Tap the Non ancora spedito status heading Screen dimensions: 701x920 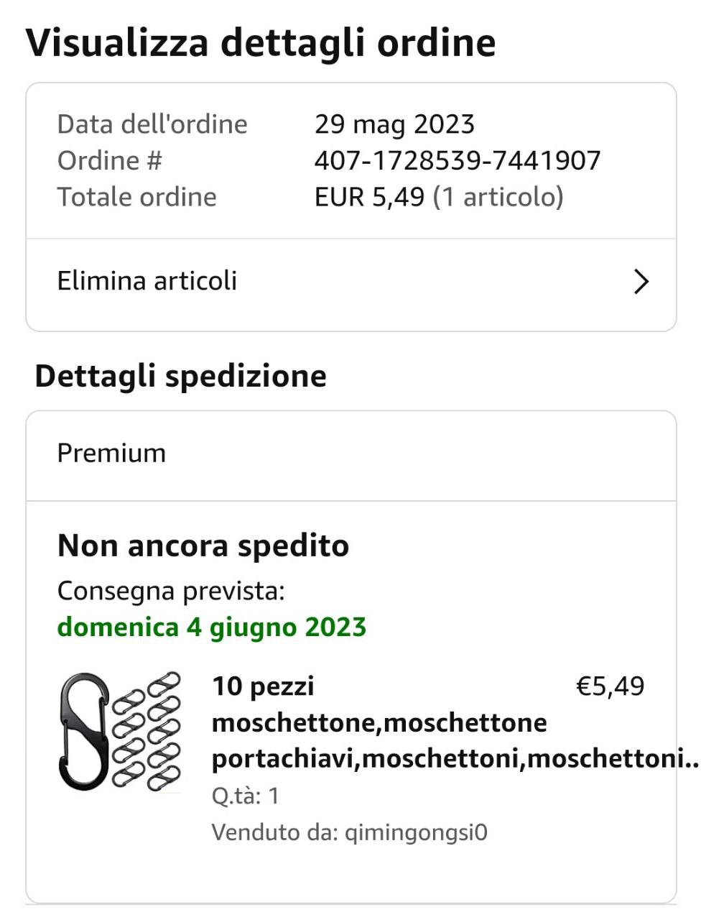click(x=203, y=546)
